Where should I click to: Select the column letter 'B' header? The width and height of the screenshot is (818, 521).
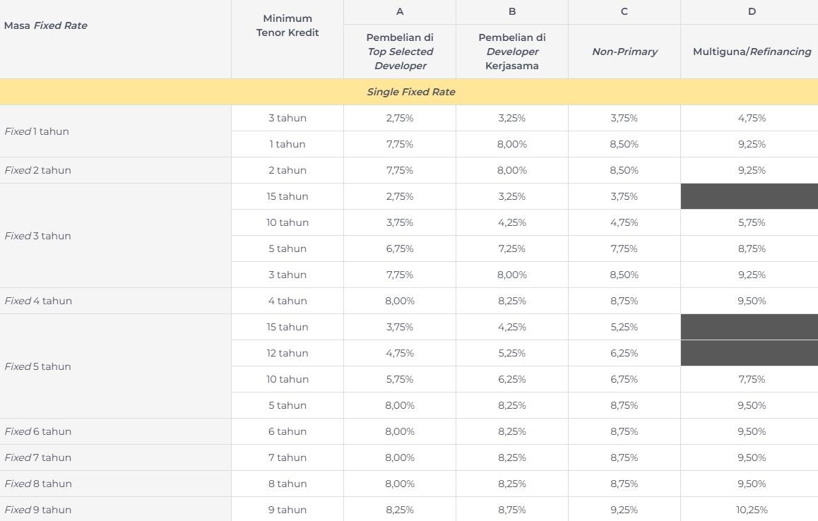[x=511, y=11]
